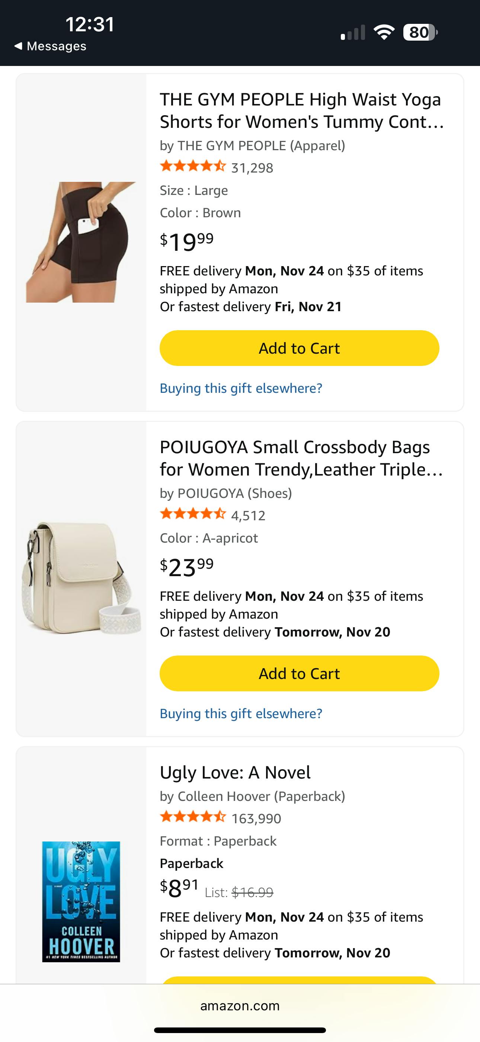Add the POIUGOYA crossbody bag to cart
This screenshot has height=1042, width=480.
pyautogui.click(x=299, y=673)
